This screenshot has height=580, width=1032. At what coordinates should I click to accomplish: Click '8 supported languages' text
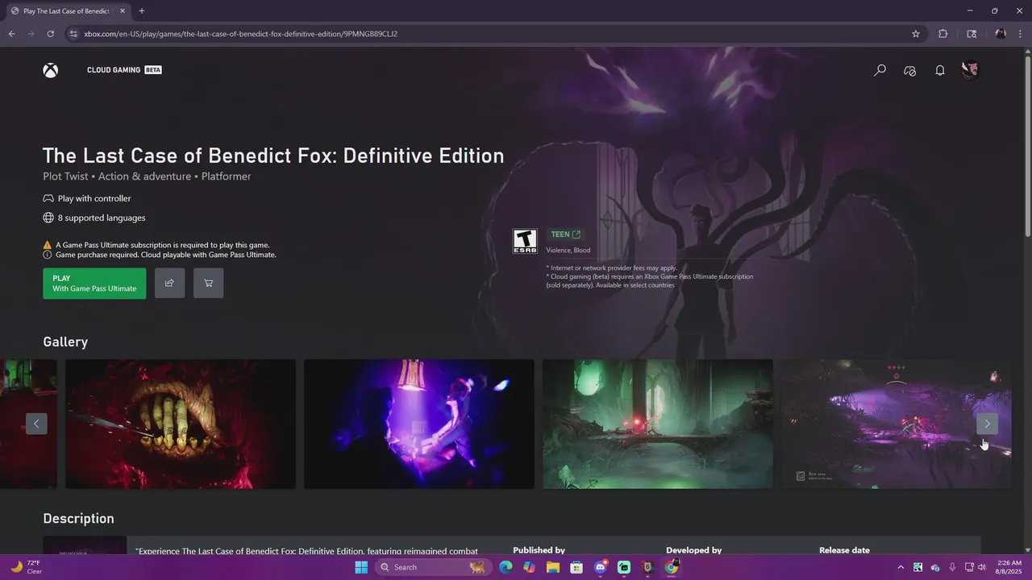point(102,217)
